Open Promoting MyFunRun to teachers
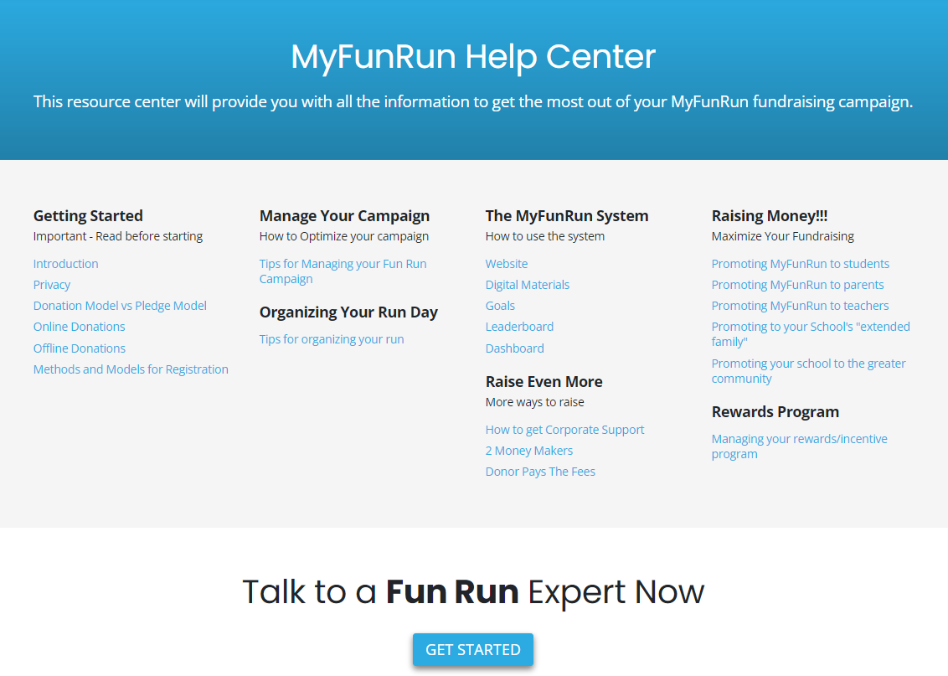 tap(800, 306)
